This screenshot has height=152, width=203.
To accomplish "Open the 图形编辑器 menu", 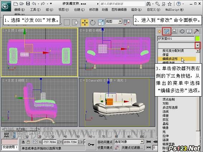I will coord(119,10).
